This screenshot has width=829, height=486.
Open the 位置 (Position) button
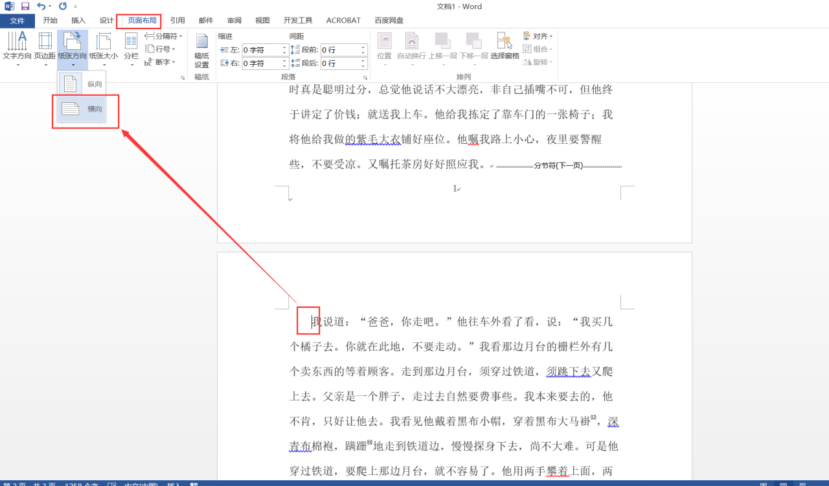[x=385, y=49]
